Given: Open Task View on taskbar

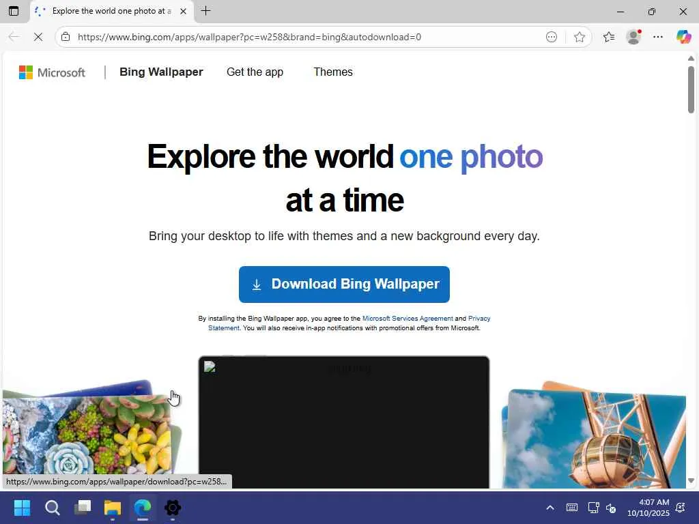Looking at the screenshot, I should coord(83,508).
